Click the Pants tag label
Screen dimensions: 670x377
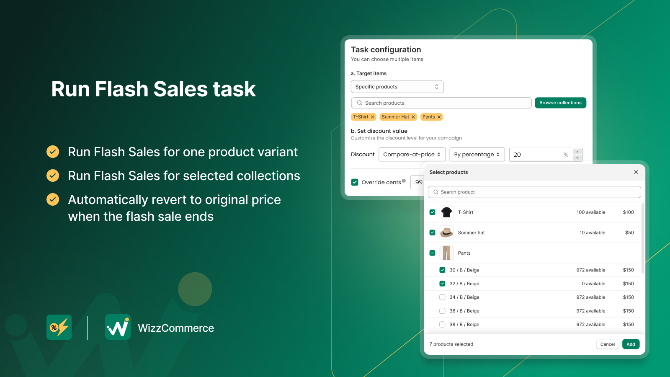pos(428,117)
